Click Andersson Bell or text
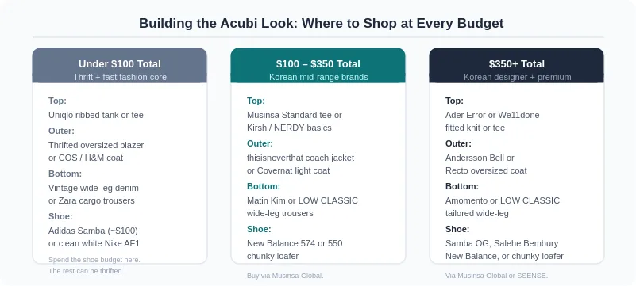 [480, 158]
